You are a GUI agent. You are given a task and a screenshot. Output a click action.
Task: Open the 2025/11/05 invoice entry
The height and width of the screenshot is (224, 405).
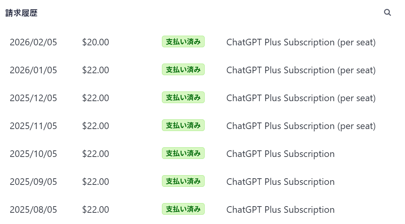pyautogui.click(x=33, y=126)
